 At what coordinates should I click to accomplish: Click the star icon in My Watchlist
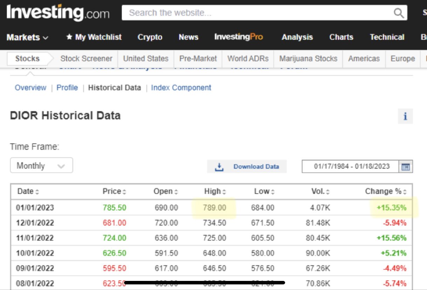click(69, 37)
